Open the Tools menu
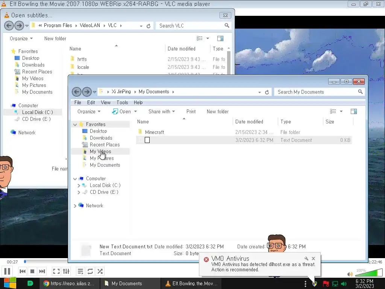385x289 pixels. tap(122, 102)
